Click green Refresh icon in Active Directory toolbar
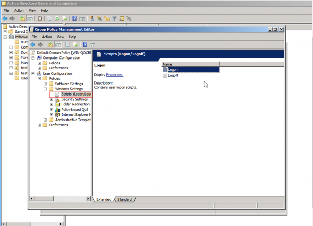 (57, 19)
